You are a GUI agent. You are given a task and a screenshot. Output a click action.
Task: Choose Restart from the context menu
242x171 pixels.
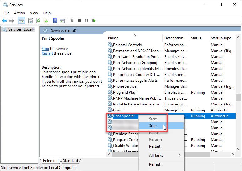coord(155,146)
